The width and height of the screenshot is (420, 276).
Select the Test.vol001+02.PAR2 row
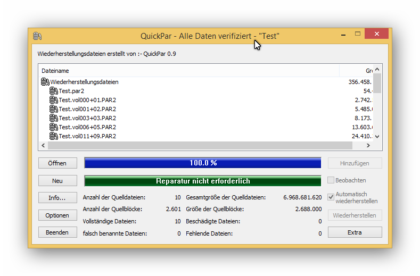point(205,109)
